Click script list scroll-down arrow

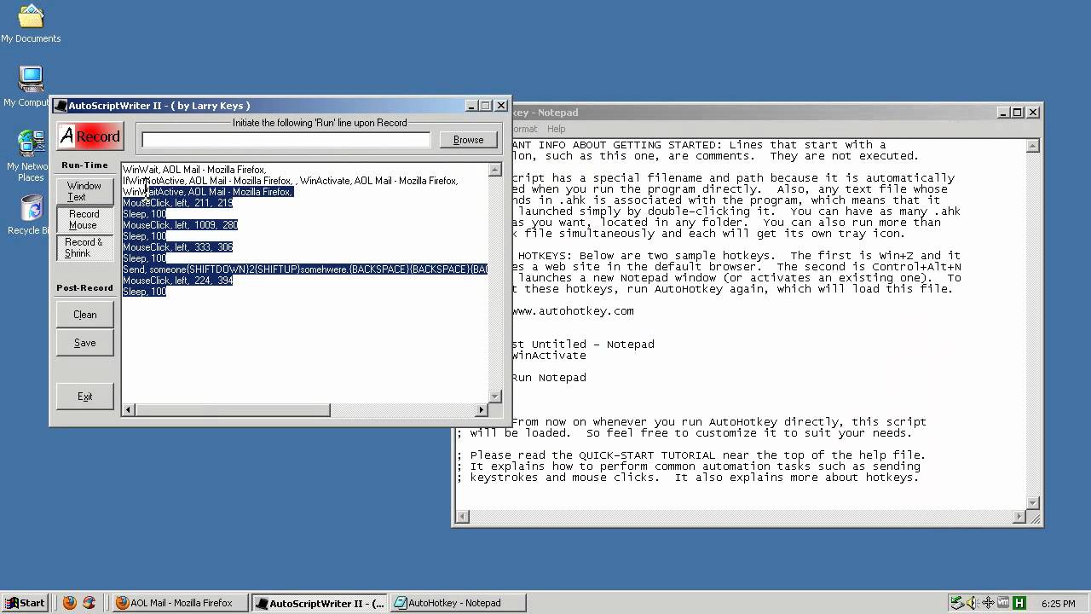[x=494, y=397]
